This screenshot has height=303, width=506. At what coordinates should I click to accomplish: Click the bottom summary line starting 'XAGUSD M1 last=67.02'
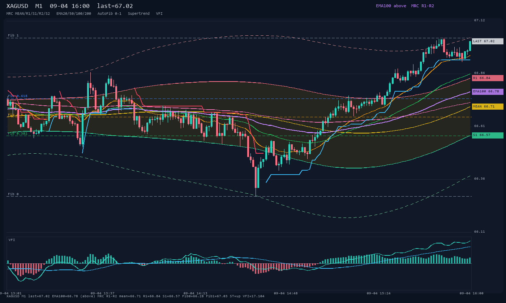136,297
